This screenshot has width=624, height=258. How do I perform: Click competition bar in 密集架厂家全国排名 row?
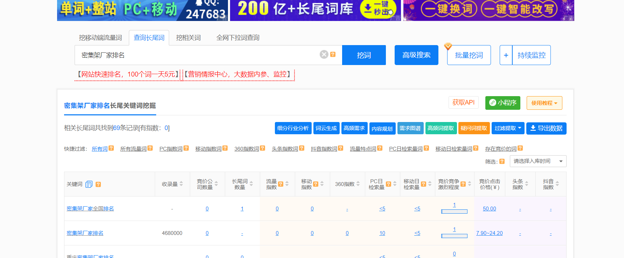click(x=454, y=211)
